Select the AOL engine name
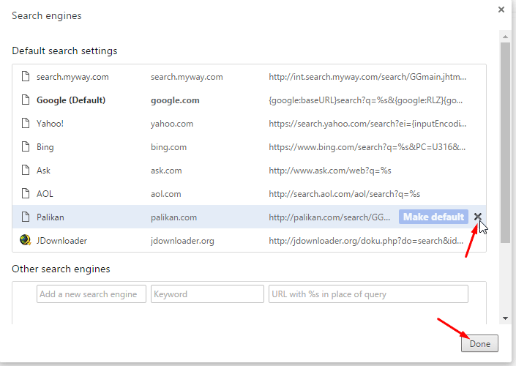The width and height of the screenshot is (516, 366). coord(45,194)
